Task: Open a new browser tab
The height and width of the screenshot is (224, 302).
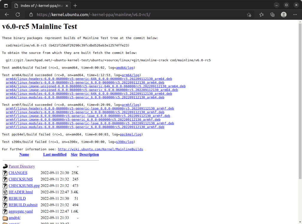Action: [x=75, y=6]
